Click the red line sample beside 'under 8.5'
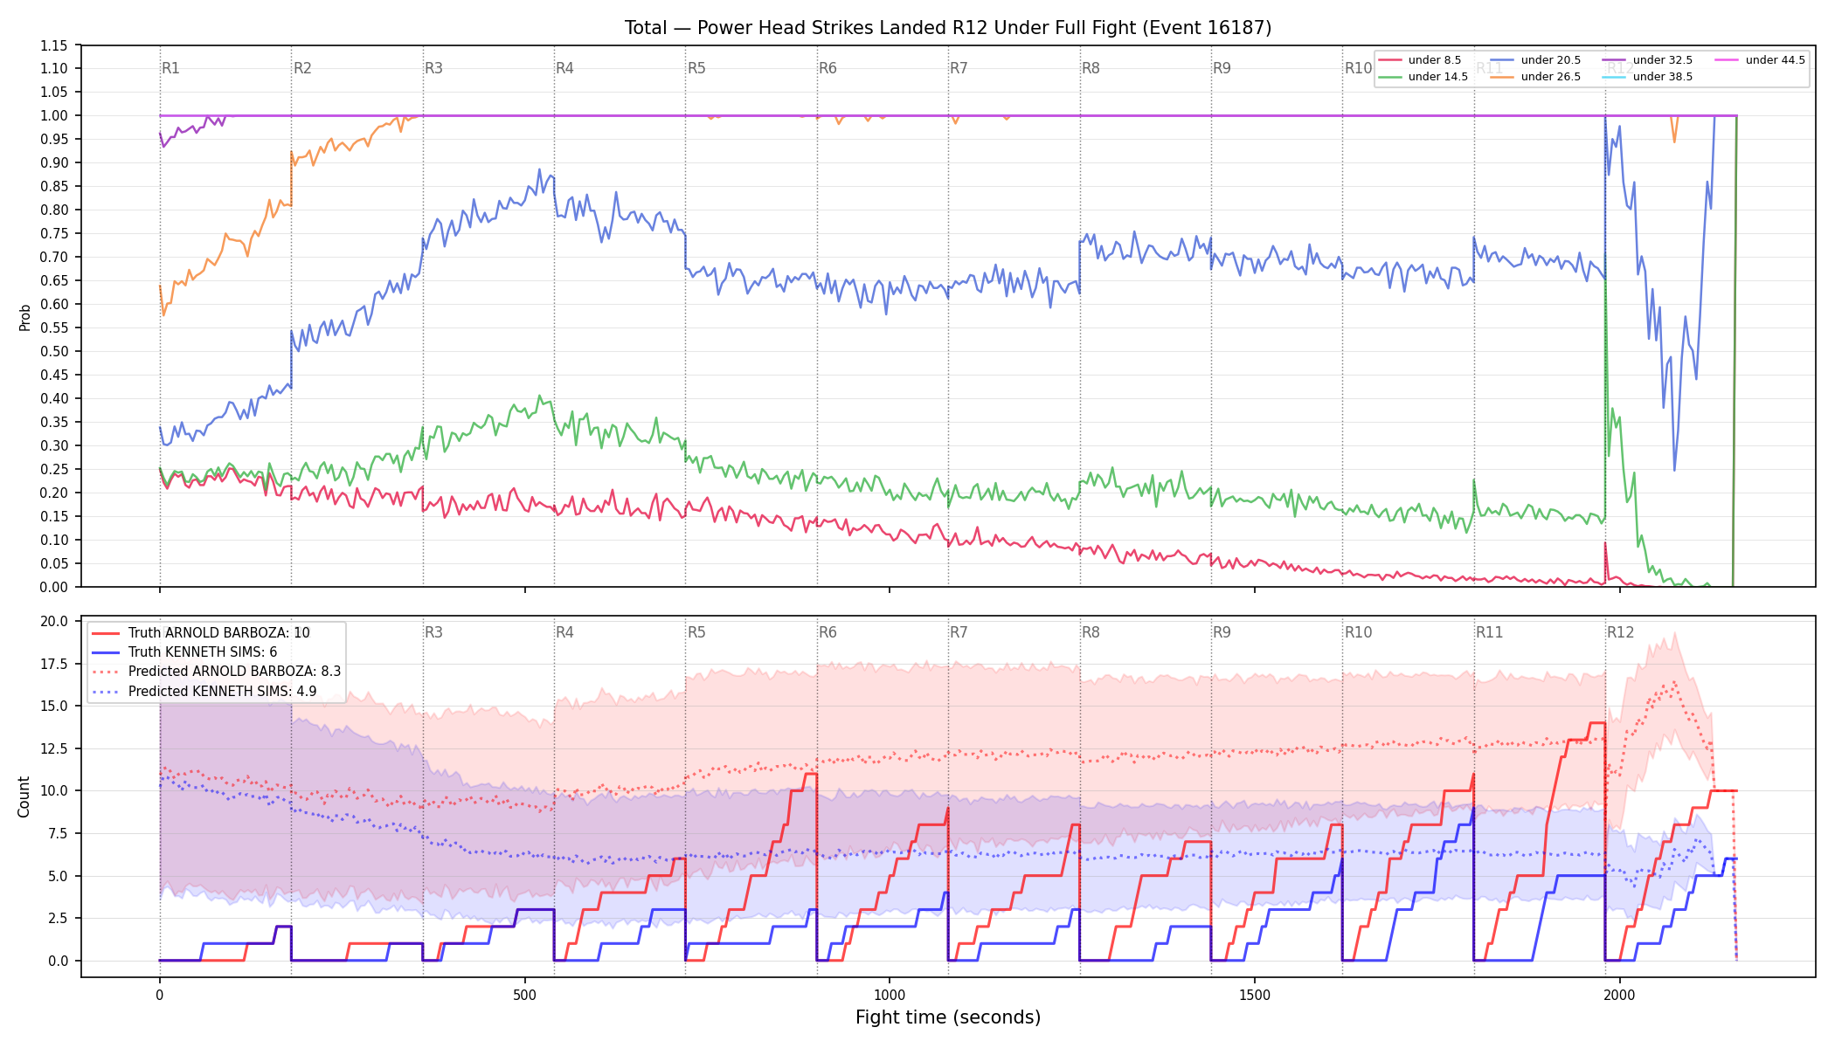This screenshot has height=1048, width=1835. (1390, 60)
